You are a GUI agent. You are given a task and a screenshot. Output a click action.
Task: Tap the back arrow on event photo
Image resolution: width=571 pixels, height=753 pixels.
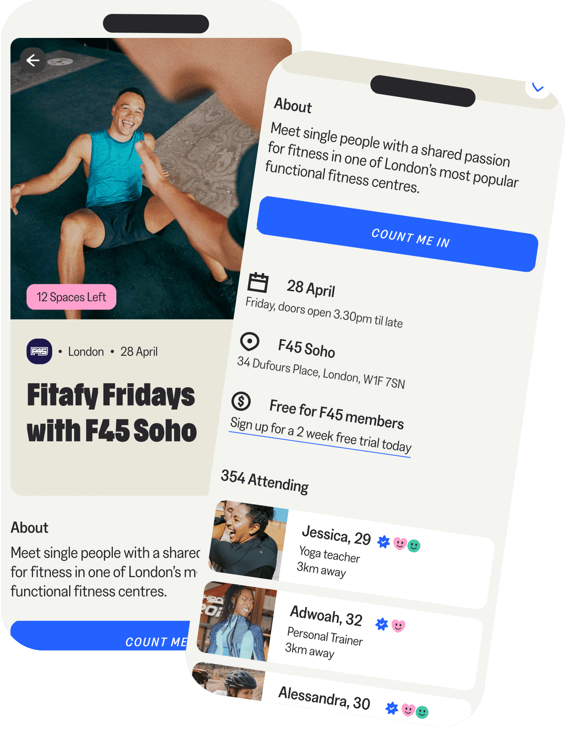pos(33,60)
